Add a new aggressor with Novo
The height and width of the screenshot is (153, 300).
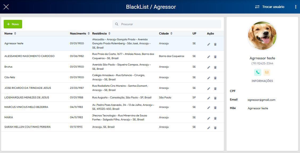[x=13, y=24]
